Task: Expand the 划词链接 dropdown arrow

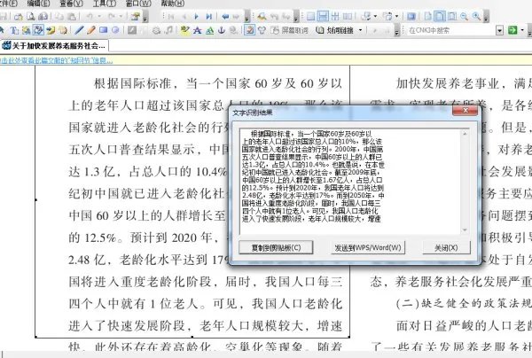Action: point(360,30)
